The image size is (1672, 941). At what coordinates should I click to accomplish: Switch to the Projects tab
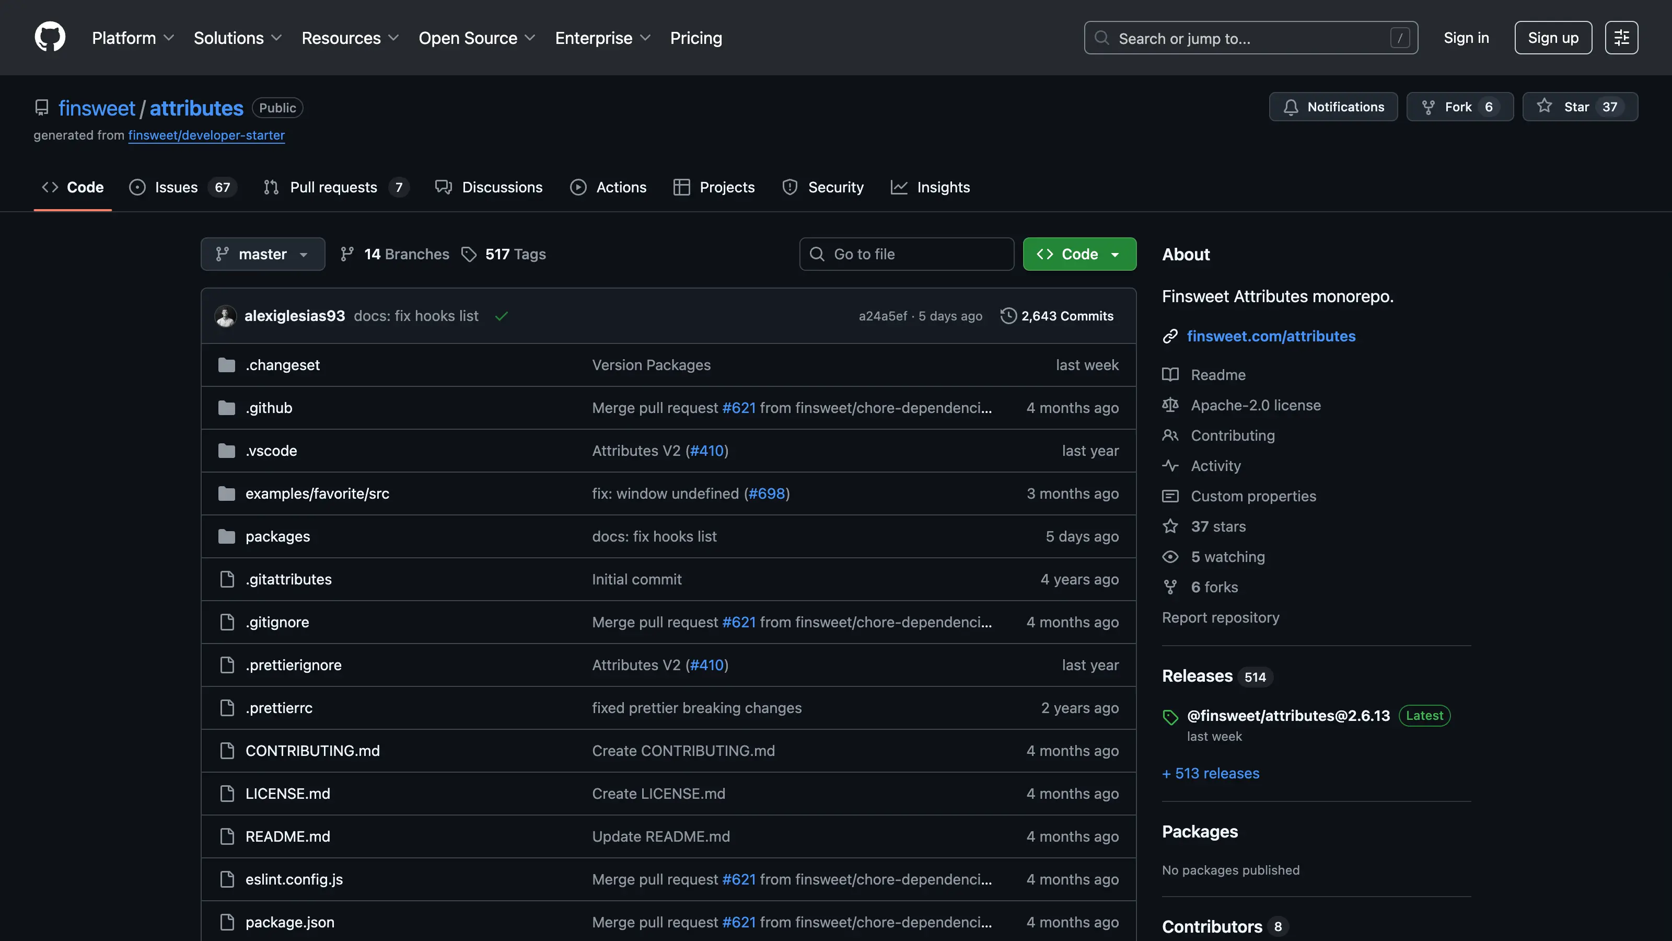(x=714, y=187)
